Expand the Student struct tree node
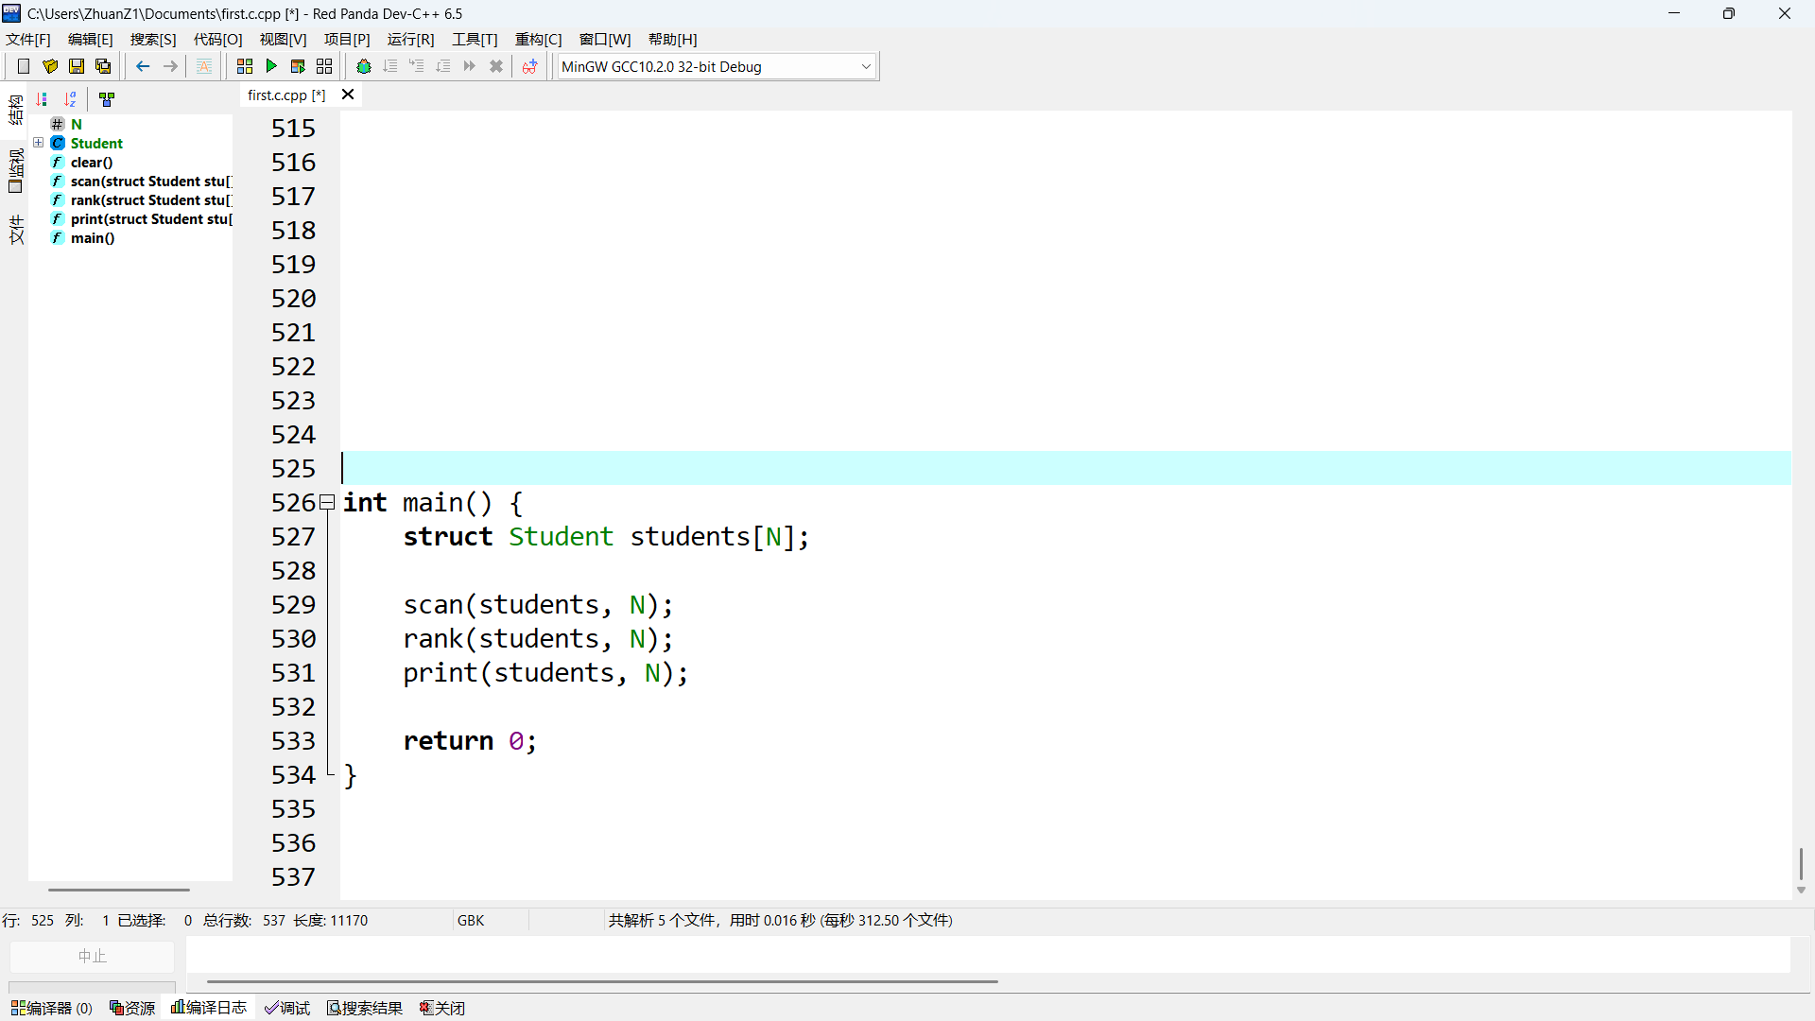The width and height of the screenshot is (1815, 1021). [x=39, y=143]
